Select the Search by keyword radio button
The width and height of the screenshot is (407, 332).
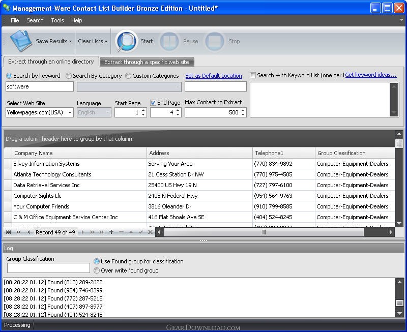point(9,76)
